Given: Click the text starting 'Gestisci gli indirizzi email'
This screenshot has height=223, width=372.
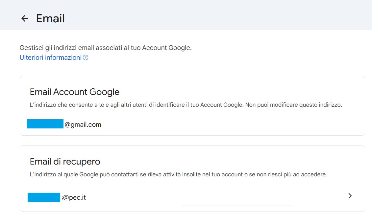Looking at the screenshot, I should point(106,48).
